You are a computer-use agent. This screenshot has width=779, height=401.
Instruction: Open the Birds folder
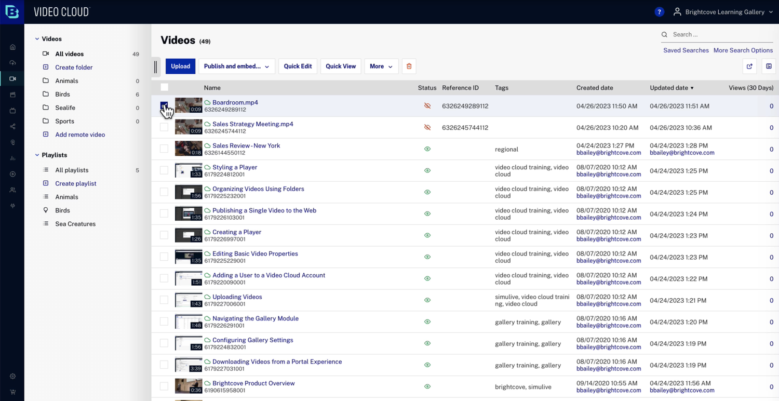point(62,95)
